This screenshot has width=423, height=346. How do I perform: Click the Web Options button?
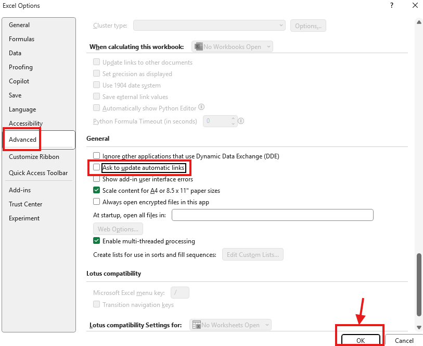(118, 229)
